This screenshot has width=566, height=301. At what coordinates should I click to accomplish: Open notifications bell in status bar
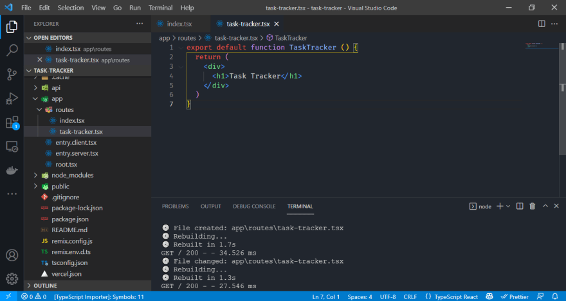555,296
